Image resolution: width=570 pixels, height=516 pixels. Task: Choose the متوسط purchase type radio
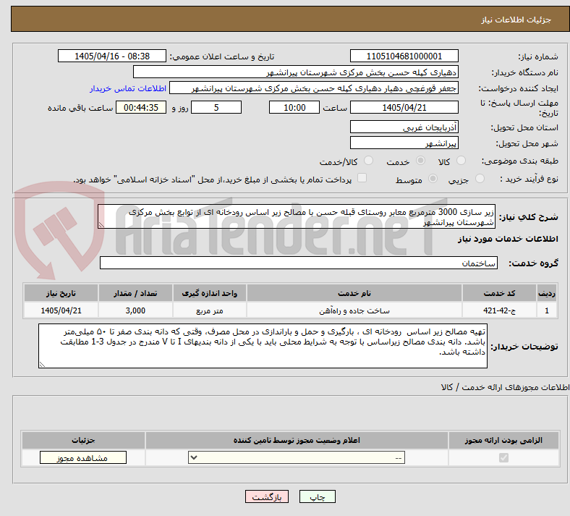433,179
